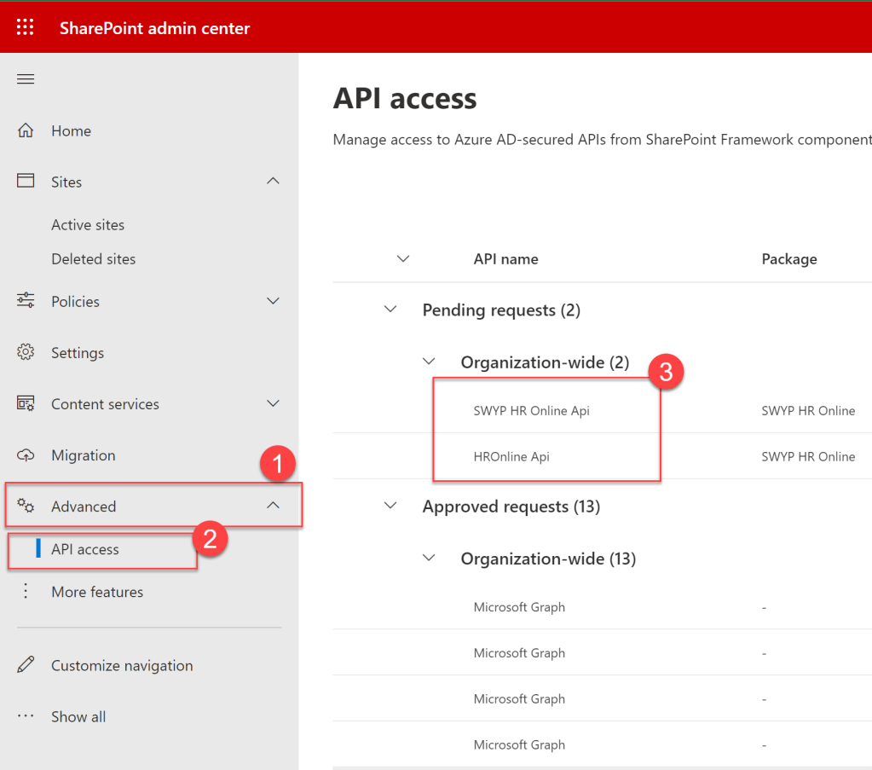Click the Content services icon
Image resolution: width=872 pixels, height=770 pixels.
point(26,404)
